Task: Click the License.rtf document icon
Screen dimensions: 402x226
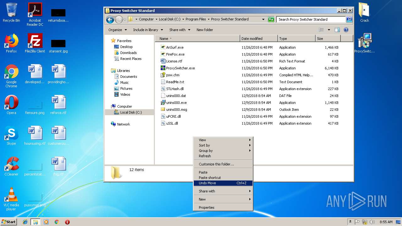Action: [x=163, y=61]
